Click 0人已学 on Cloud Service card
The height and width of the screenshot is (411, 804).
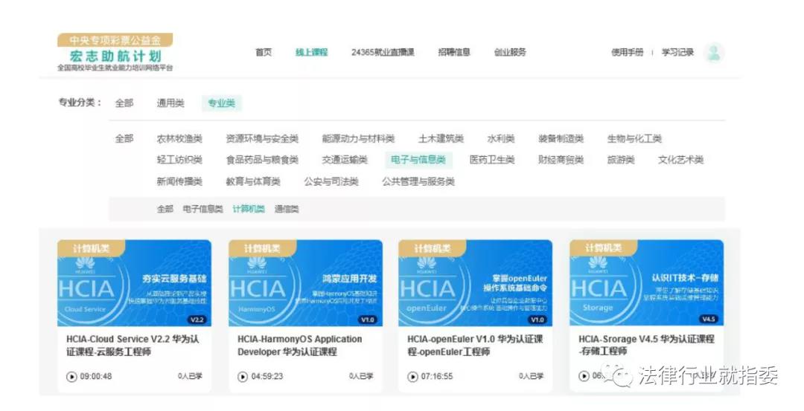(190, 376)
